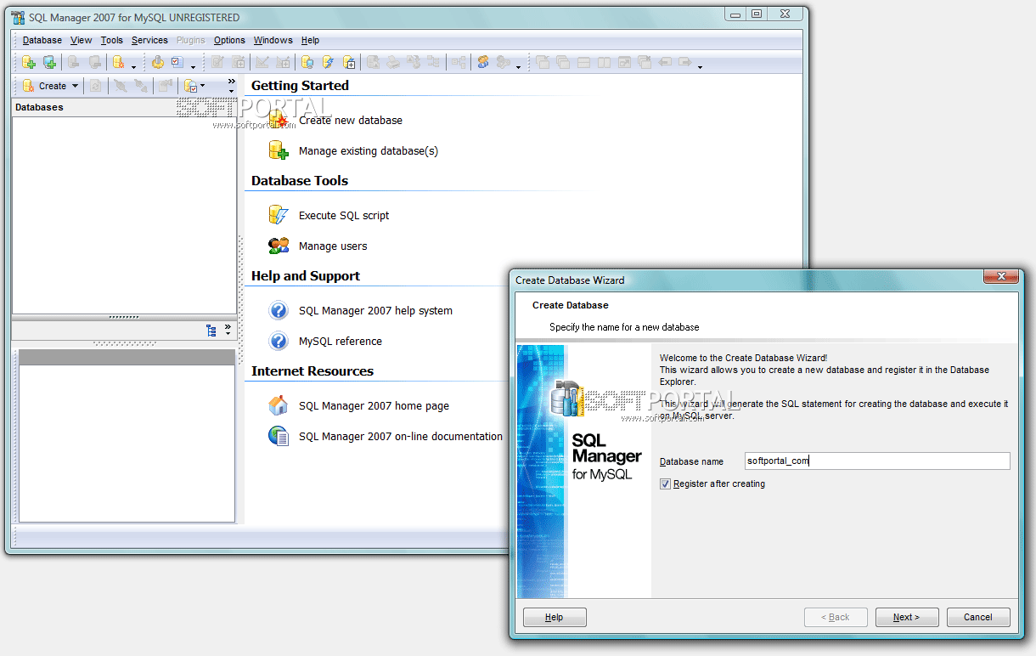Screen dimensions: 1036x656
Task: Click the database-with-plus-box toolbar icon
Action: point(349,62)
